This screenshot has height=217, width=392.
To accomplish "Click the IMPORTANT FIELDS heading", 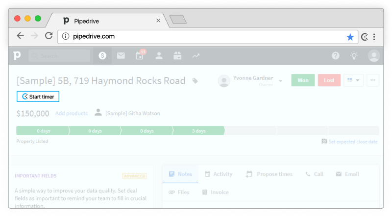I will click(x=35, y=176).
